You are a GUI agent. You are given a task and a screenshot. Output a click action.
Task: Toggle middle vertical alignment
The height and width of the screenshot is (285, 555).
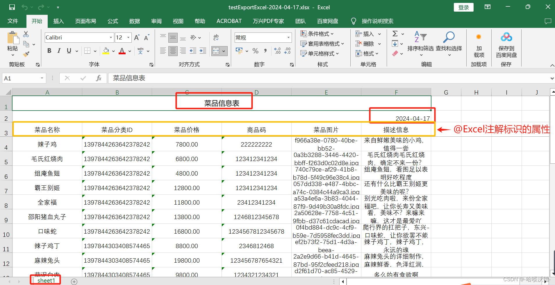pyautogui.click(x=173, y=37)
